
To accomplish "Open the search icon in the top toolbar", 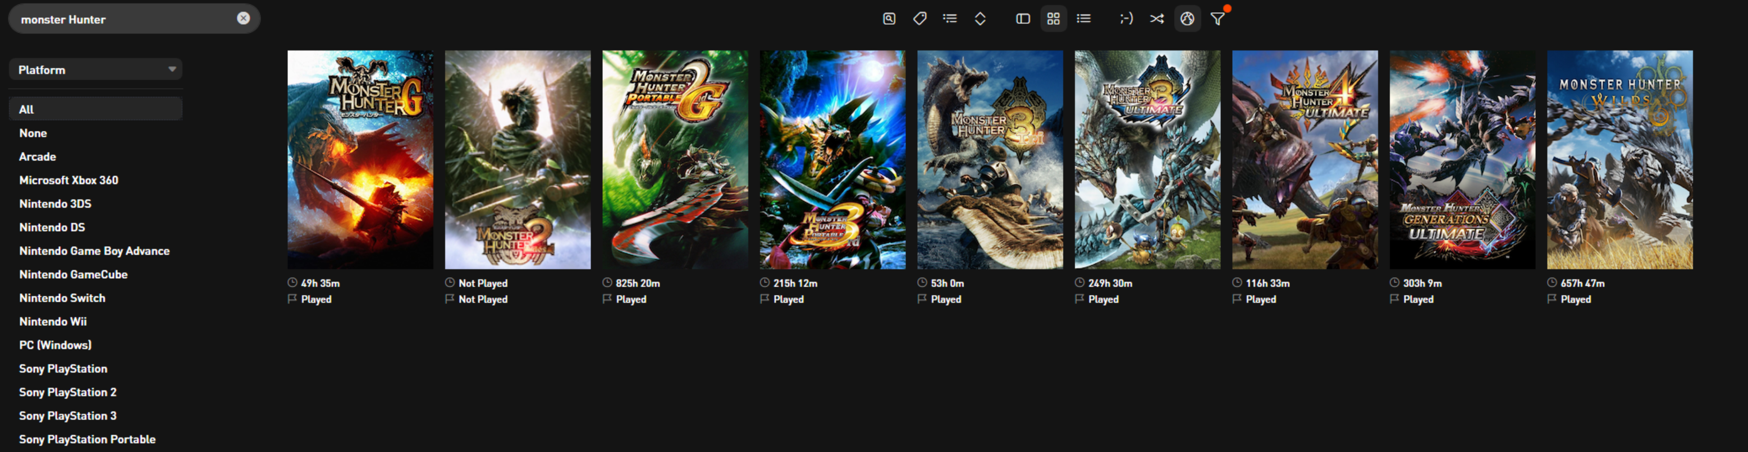I will point(889,19).
